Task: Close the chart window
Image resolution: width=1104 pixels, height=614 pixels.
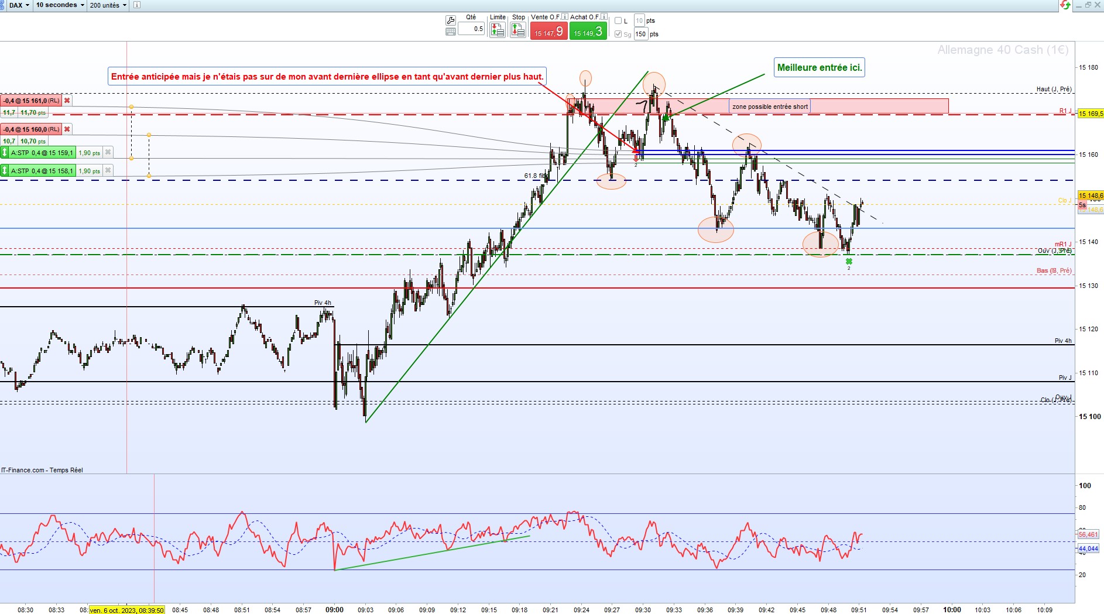Action: 1098,5
